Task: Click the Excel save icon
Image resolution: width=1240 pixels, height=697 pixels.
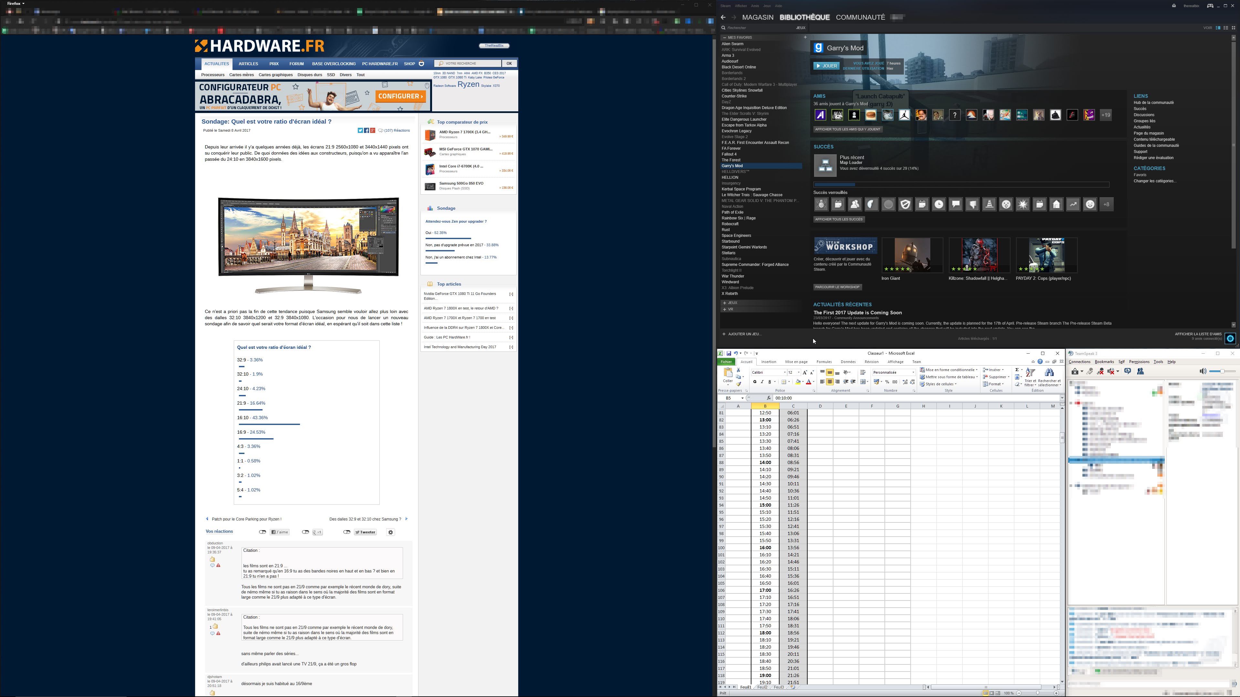Action: 729,353
